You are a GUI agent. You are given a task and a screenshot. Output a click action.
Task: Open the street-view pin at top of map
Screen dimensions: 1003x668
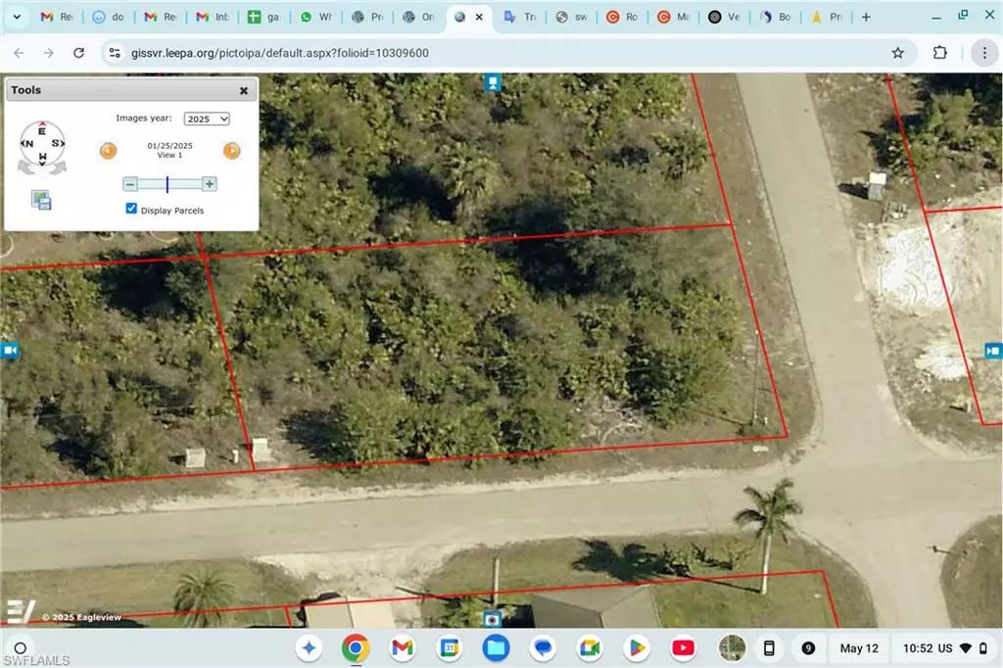point(492,83)
